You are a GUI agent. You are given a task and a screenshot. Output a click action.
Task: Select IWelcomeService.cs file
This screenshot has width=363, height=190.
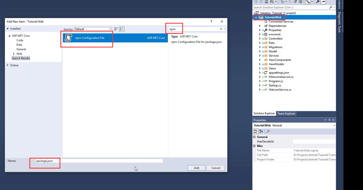tap(281, 77)
